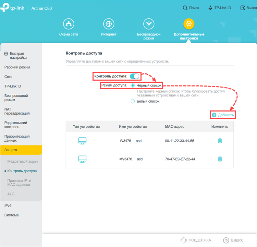Click the Выход logout icon

[243, 8]
